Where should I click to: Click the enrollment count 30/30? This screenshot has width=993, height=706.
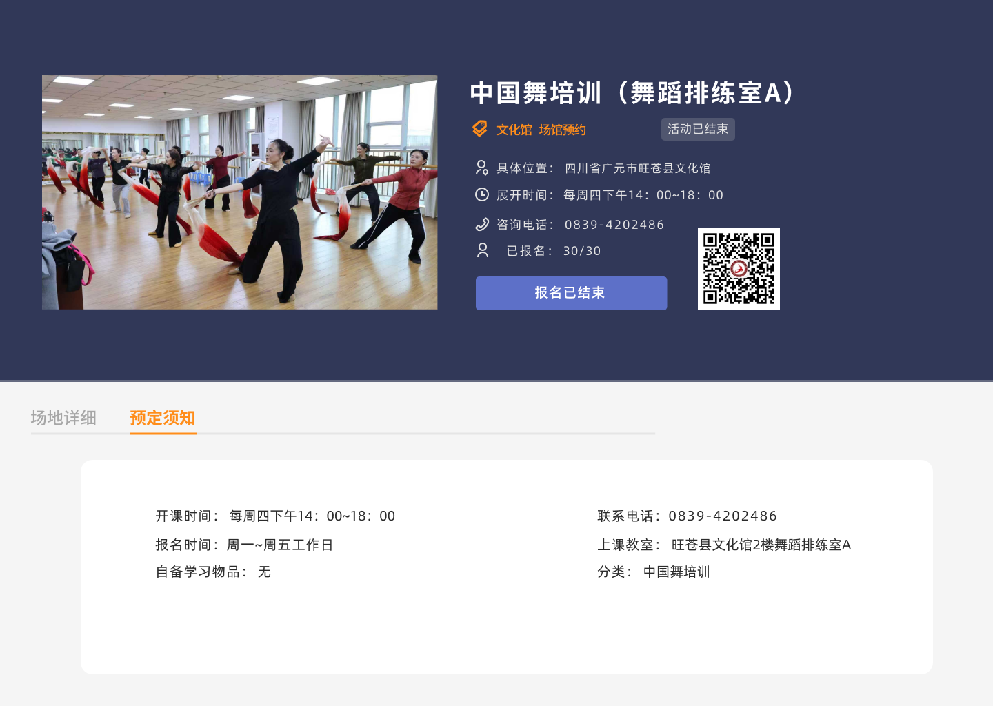click(x=582, y=251)
